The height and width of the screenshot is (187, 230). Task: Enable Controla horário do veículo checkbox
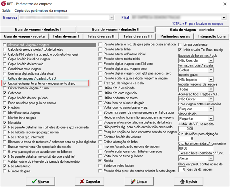point(100,137)
